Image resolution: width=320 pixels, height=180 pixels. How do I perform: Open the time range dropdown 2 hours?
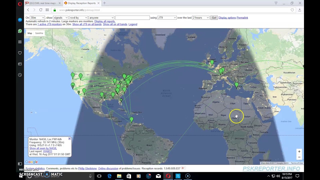[201, 18]
